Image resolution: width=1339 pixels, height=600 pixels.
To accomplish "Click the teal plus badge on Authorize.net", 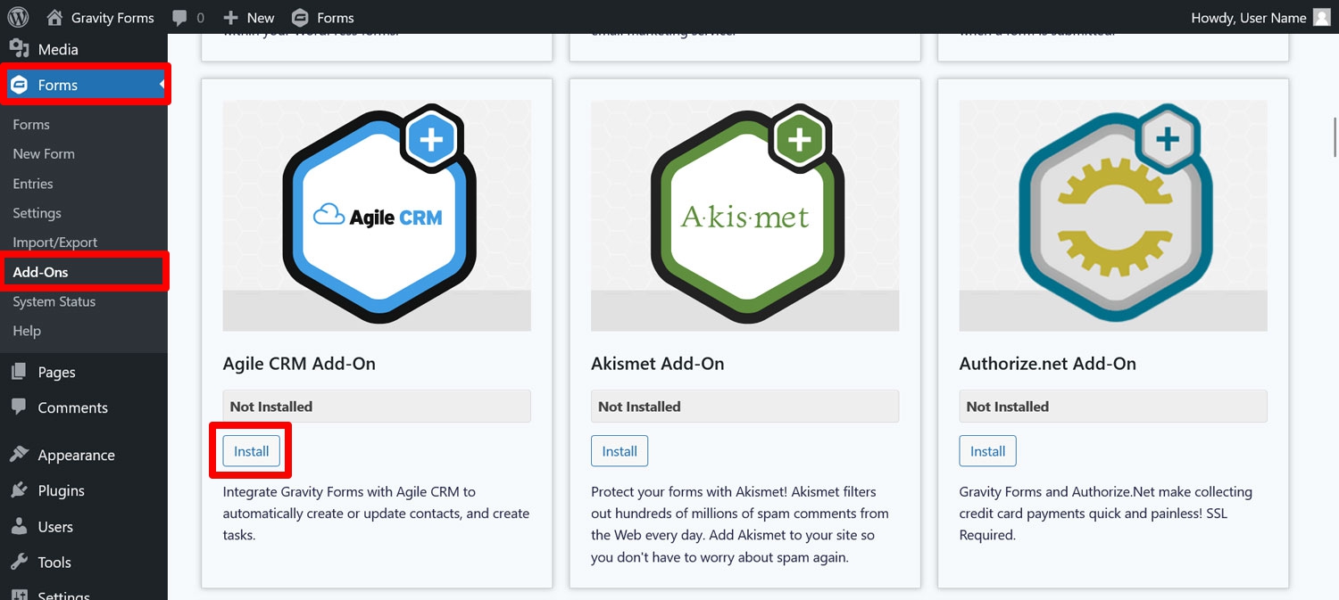I will pos(1168,139).
